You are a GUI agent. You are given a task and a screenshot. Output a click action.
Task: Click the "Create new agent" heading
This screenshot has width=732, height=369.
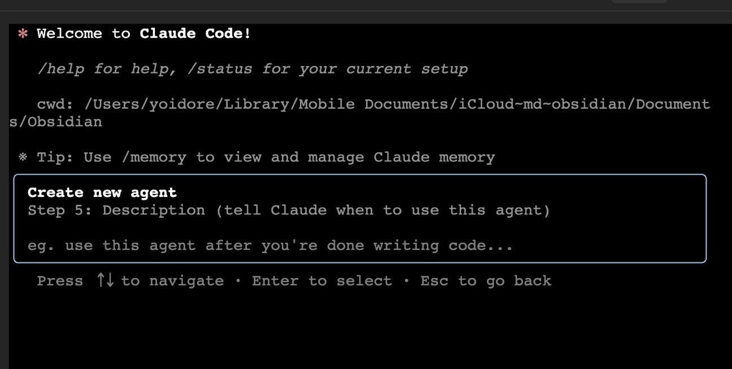point(102,192)
